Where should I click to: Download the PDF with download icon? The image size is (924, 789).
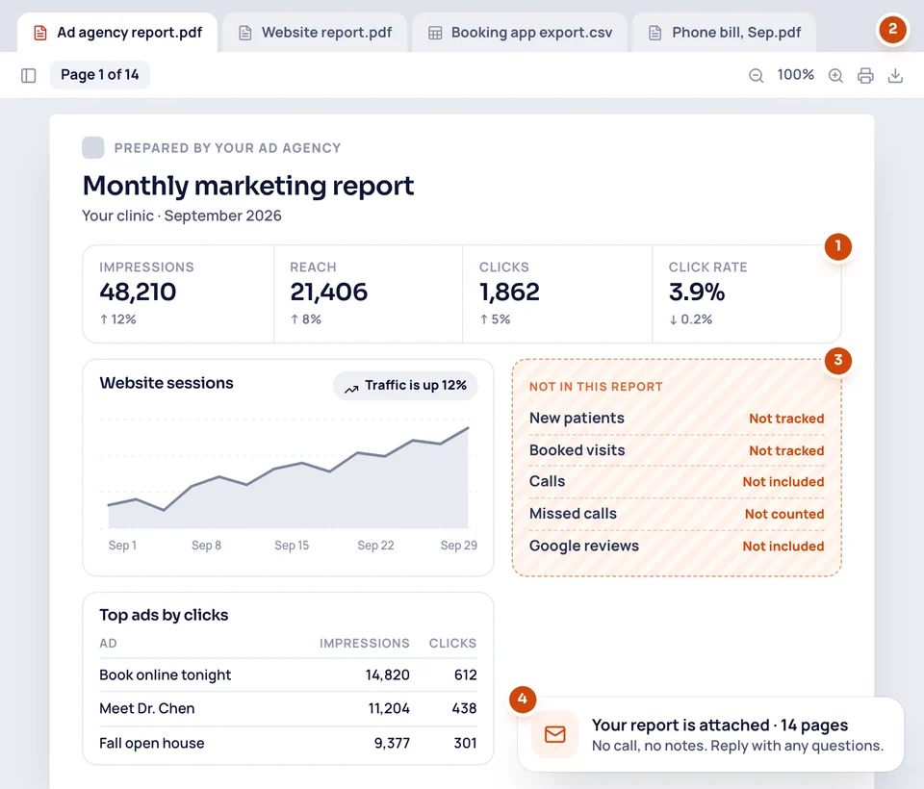click(x=895, y=75)
